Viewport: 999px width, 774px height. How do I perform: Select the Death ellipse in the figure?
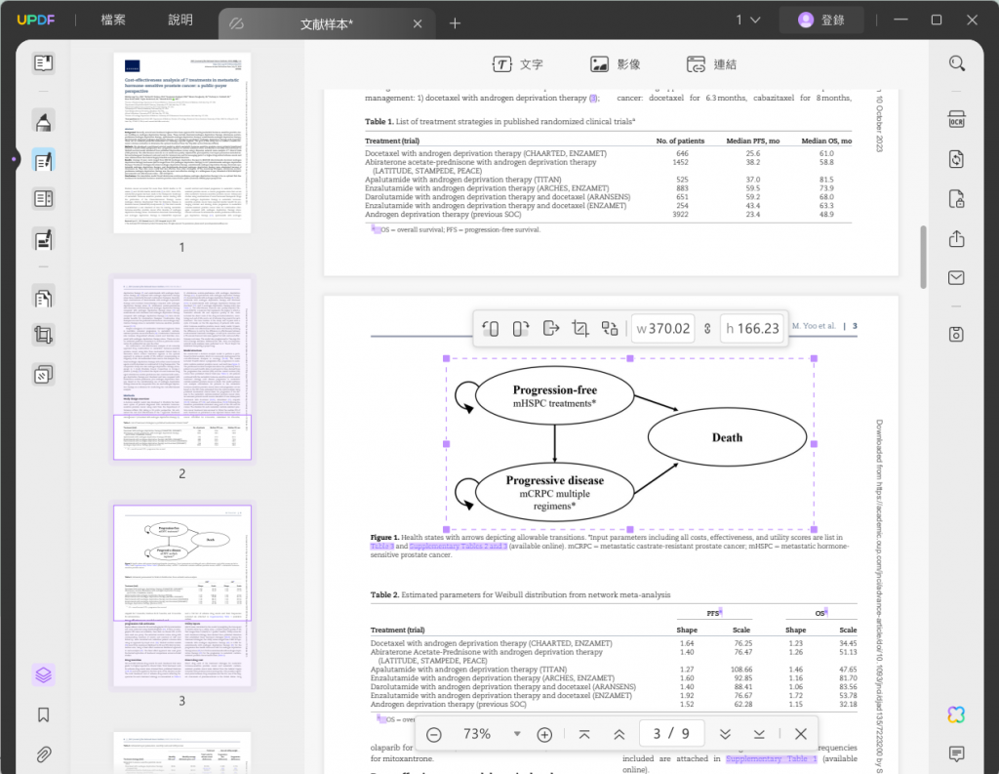click(727, 438)
